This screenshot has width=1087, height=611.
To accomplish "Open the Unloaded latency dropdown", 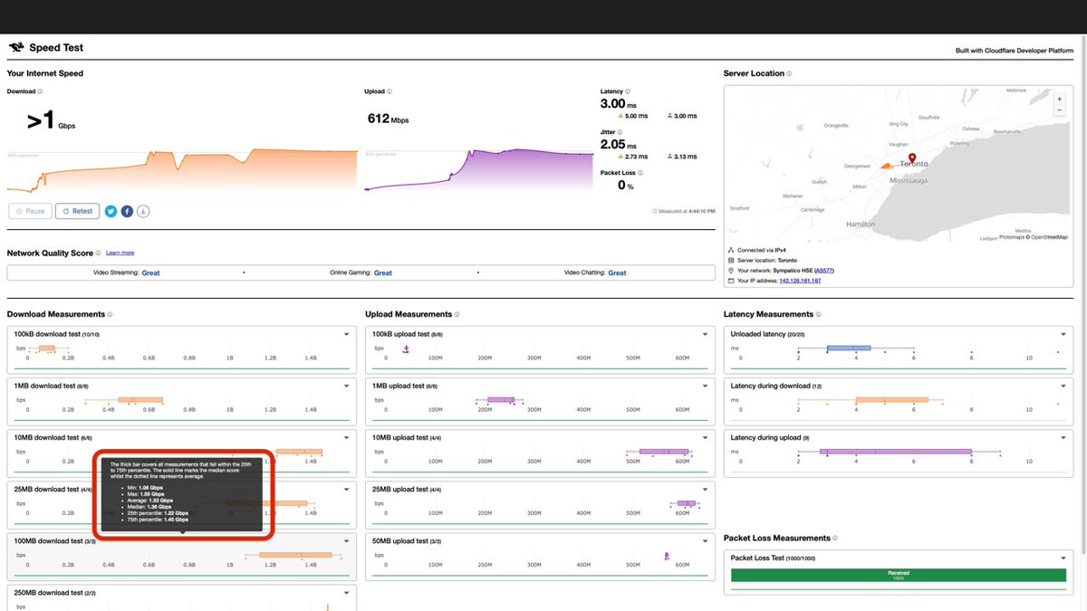I will click(1063, 333).
